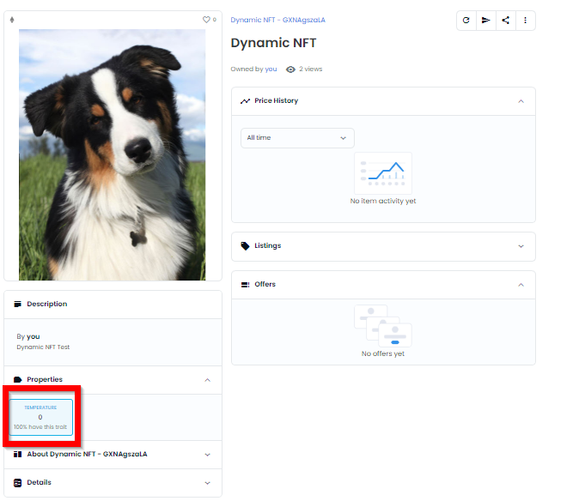This screenshot has width=585, height=501.
Task: Favorite the NFT with the heart icon
Action: point(206,20)
